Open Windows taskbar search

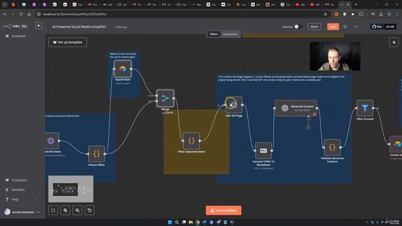pos(177,222)
